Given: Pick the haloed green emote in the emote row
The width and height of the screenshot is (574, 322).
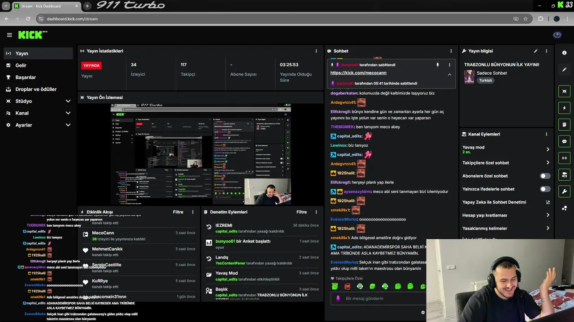Looking at the screenshot, I should pyautogui.click(x=335, y=286).
